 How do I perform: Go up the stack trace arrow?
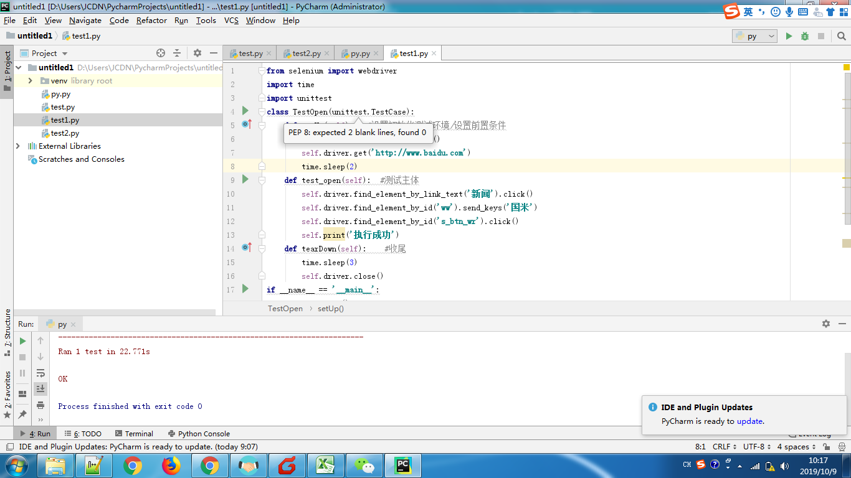tap(40, 340)
